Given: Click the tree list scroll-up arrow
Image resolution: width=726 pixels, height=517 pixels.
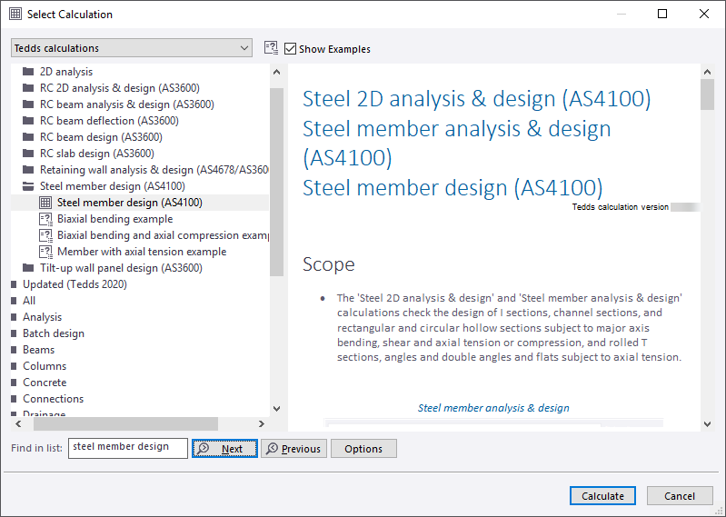Looking at the screenshot, I should (x=276, y=72).
